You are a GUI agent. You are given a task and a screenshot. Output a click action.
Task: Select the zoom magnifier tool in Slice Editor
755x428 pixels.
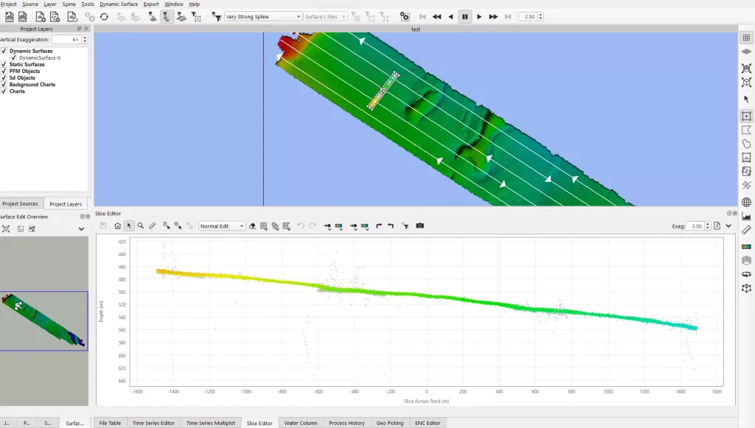coord(140,226)
